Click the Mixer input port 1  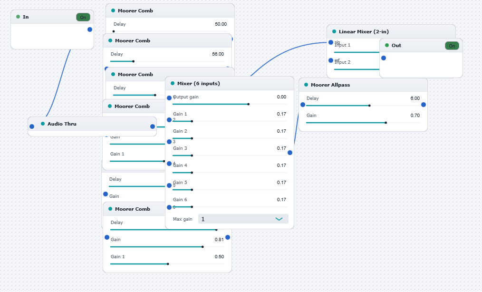coord(169,98)
